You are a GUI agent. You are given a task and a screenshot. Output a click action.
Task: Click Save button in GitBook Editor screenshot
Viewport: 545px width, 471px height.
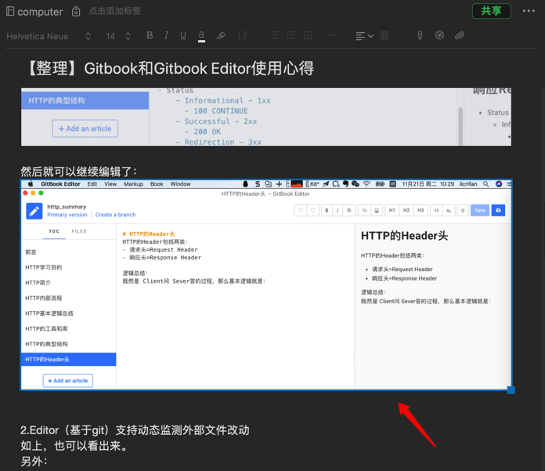480,210
